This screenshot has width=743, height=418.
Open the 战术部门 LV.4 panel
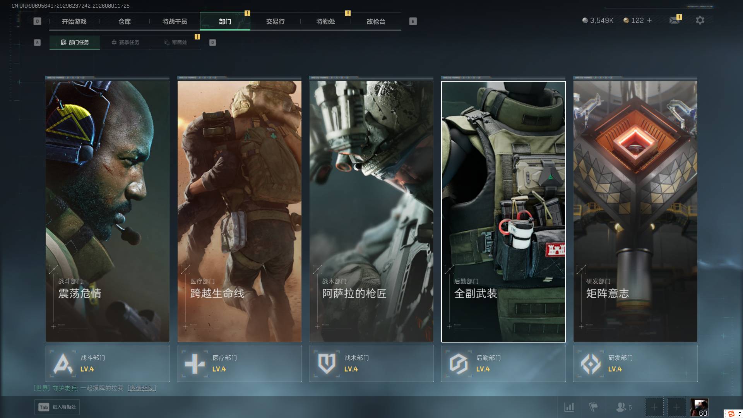tap(371, 364)
